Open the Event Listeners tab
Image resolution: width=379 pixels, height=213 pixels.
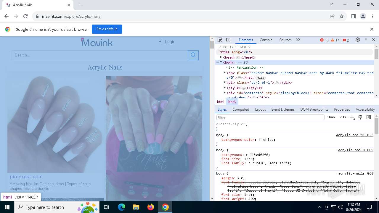pyautogui.click(x=283, y=109)
